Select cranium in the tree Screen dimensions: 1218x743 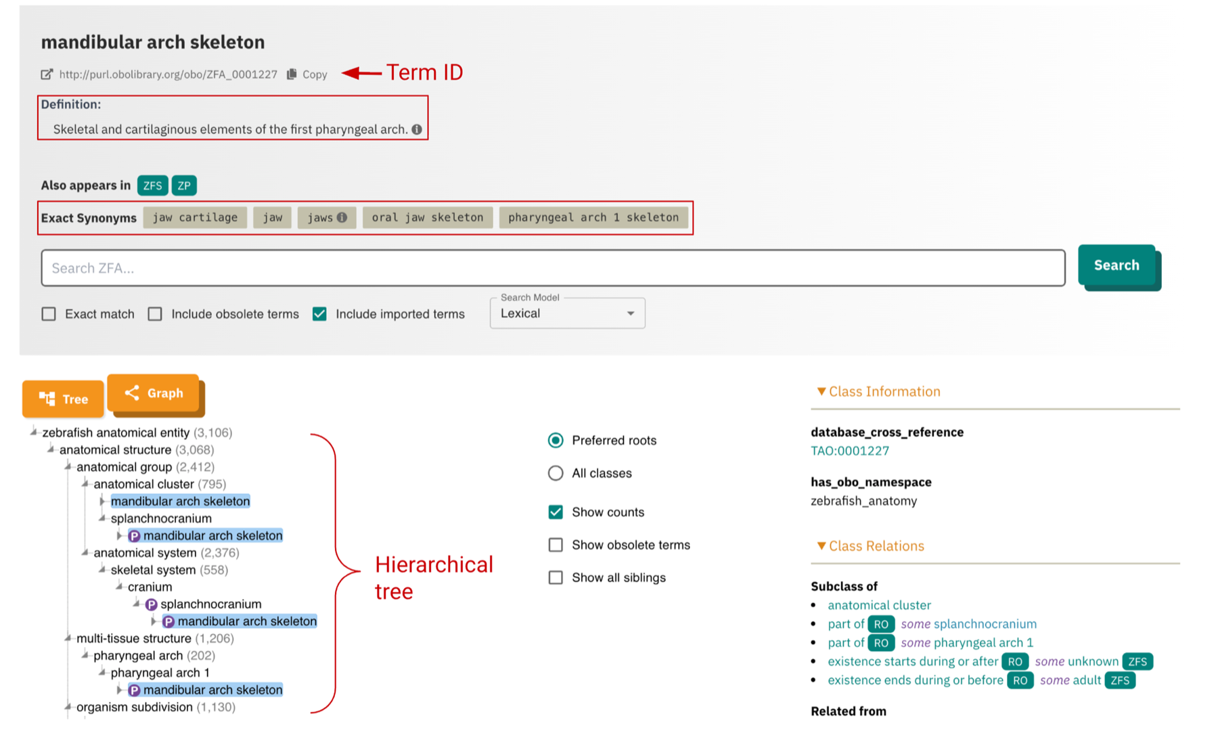150,587
